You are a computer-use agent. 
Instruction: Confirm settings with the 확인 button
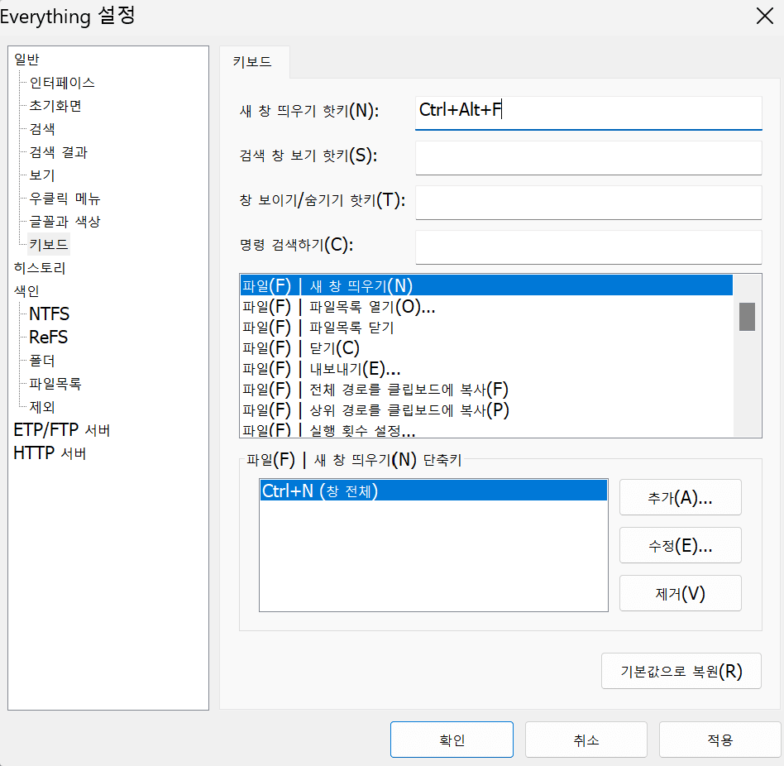point(452,740)
